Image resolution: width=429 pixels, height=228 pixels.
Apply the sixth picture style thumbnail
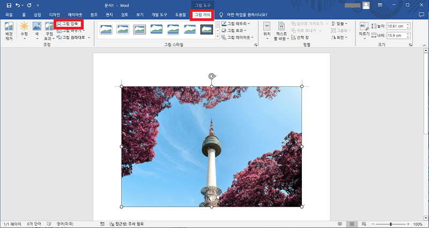(190, 29)
